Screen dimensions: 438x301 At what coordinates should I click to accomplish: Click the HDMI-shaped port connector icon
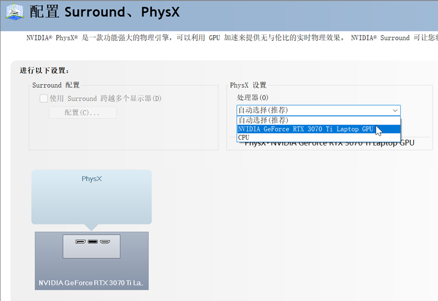105,241
